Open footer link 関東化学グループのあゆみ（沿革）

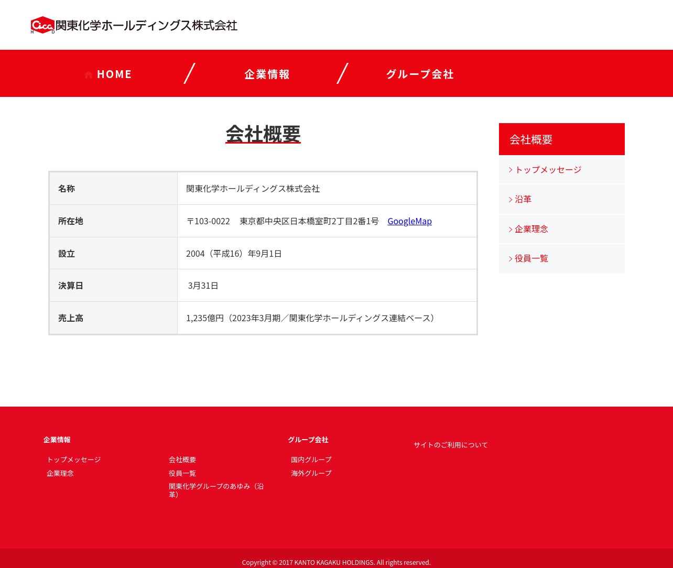(216, 490)
